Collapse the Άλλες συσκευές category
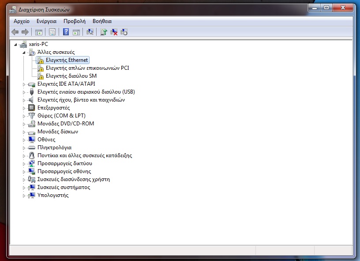Screen dimensions: 360x261 point(24,53)
